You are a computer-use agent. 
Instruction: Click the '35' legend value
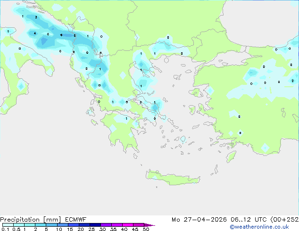tap(113, 229)
